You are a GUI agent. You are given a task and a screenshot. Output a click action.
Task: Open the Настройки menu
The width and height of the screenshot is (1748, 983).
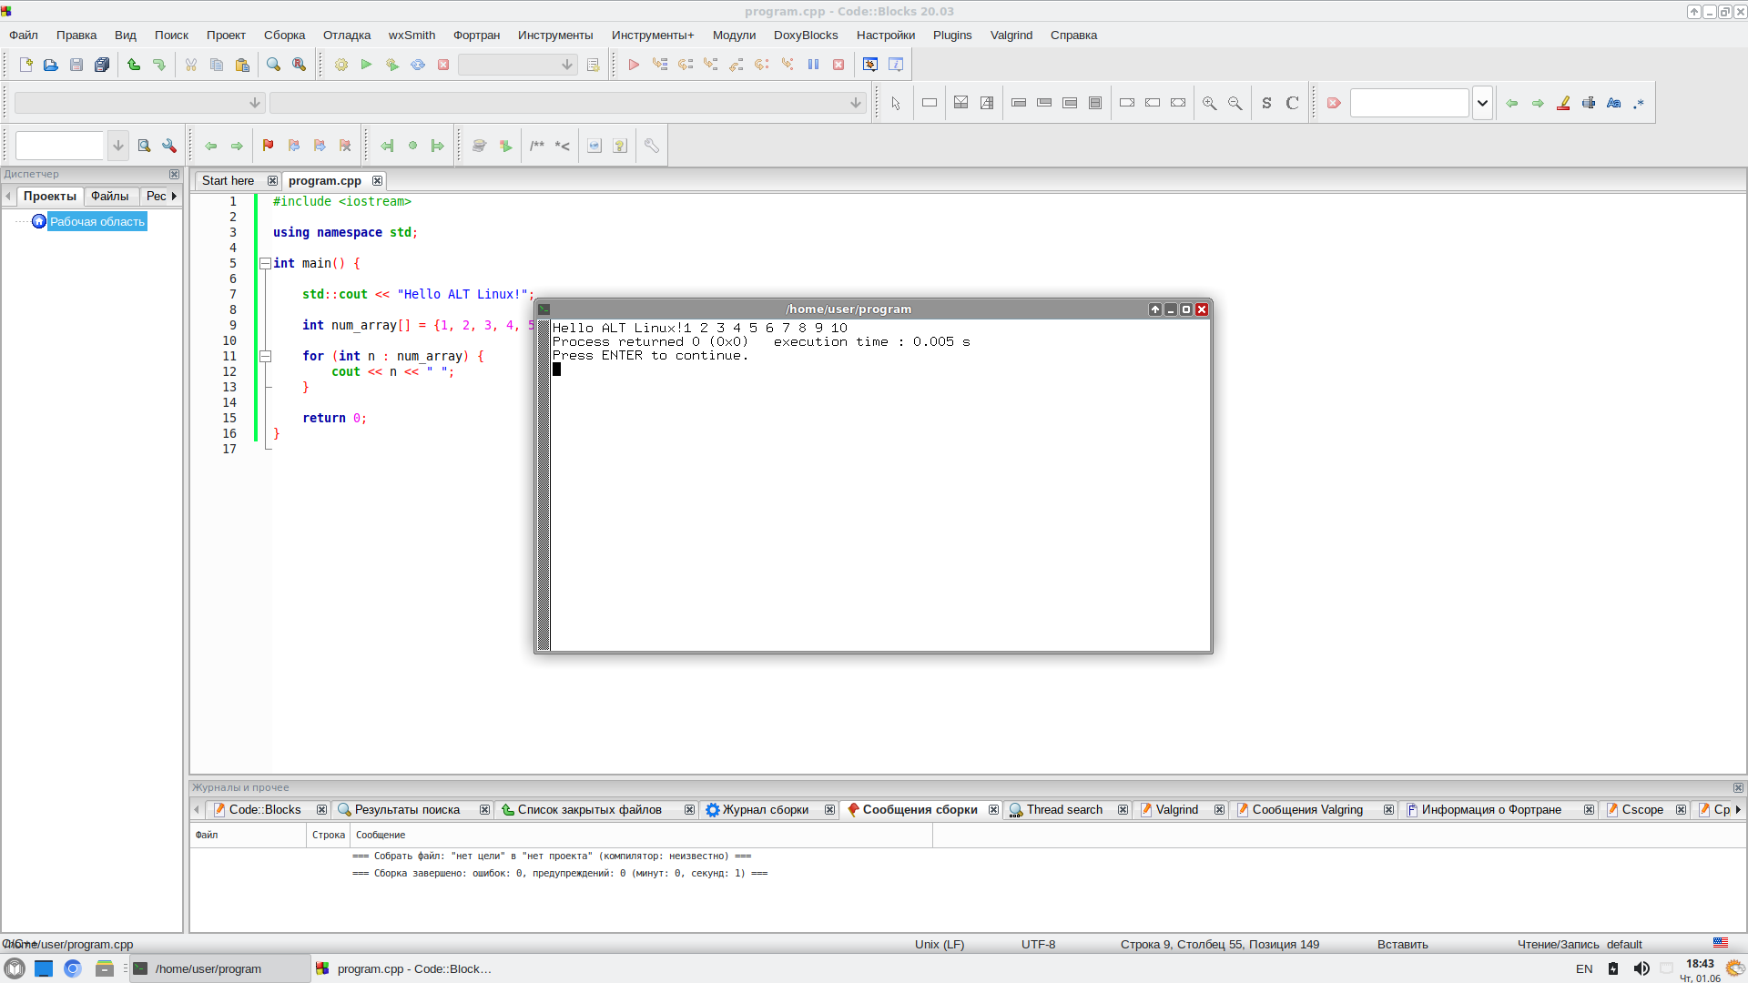(885, 35)
